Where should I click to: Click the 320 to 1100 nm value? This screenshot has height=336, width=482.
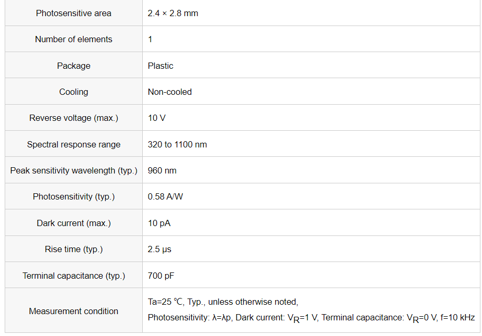(x=177, y=144)
